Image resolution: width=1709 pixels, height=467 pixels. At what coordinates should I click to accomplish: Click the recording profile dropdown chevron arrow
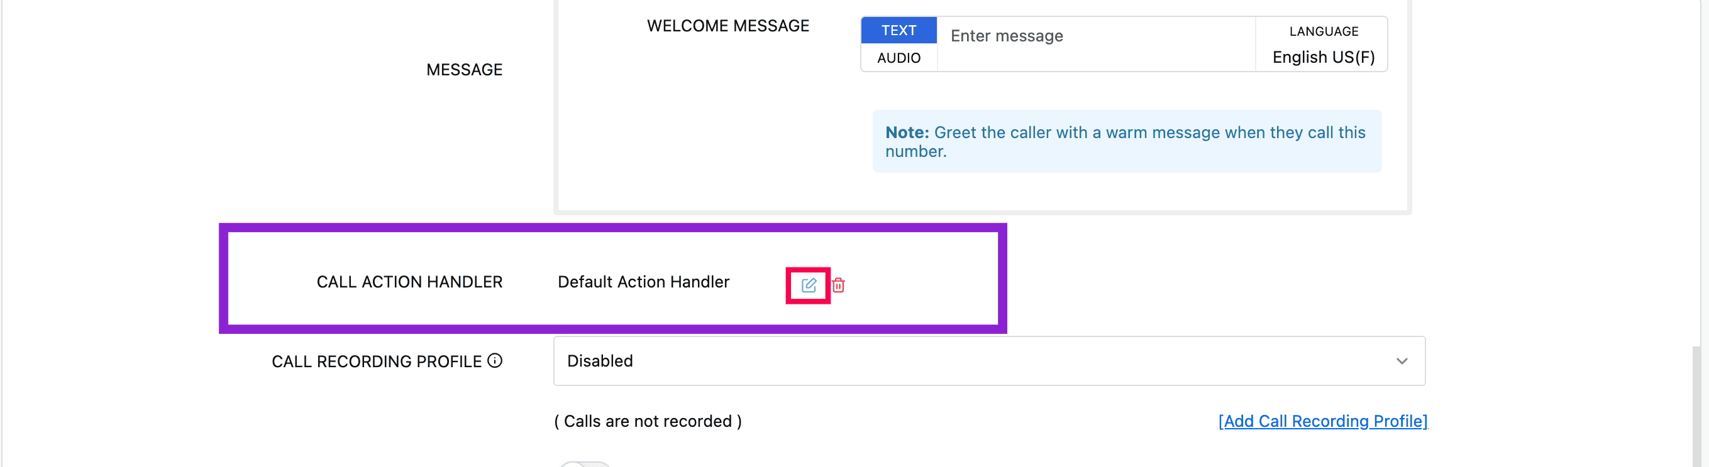tap(1401, 361)
